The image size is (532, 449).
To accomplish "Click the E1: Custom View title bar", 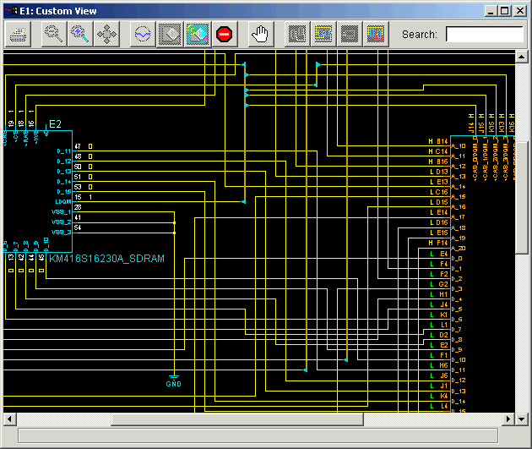I will [244, 11].
